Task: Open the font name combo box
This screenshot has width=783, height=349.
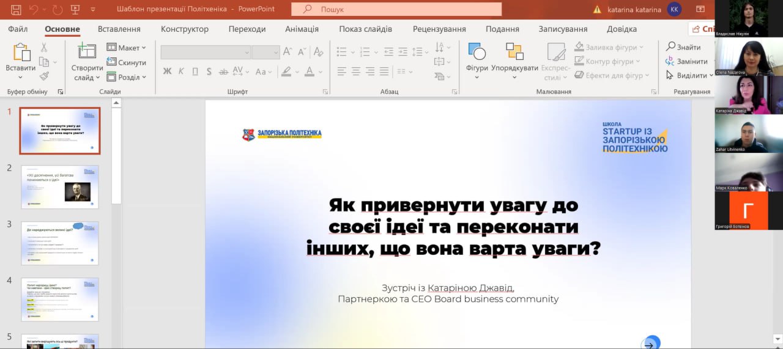Action: coord(206,53)
